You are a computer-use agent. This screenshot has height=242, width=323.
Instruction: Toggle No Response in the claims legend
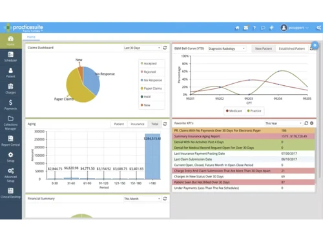[151, 80]
